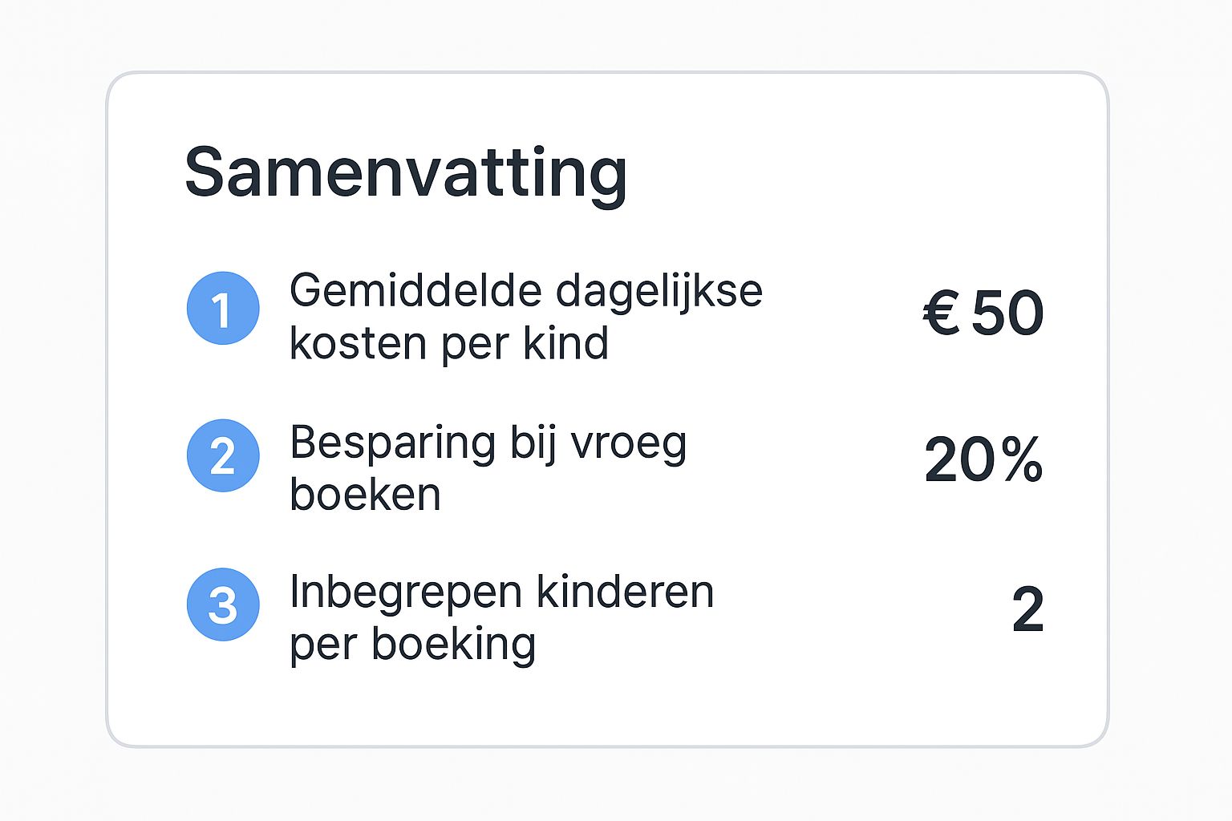Click the word boeken
Image resolution: width=1232 pixels, height=821 pixels.
tap(366, 495)
